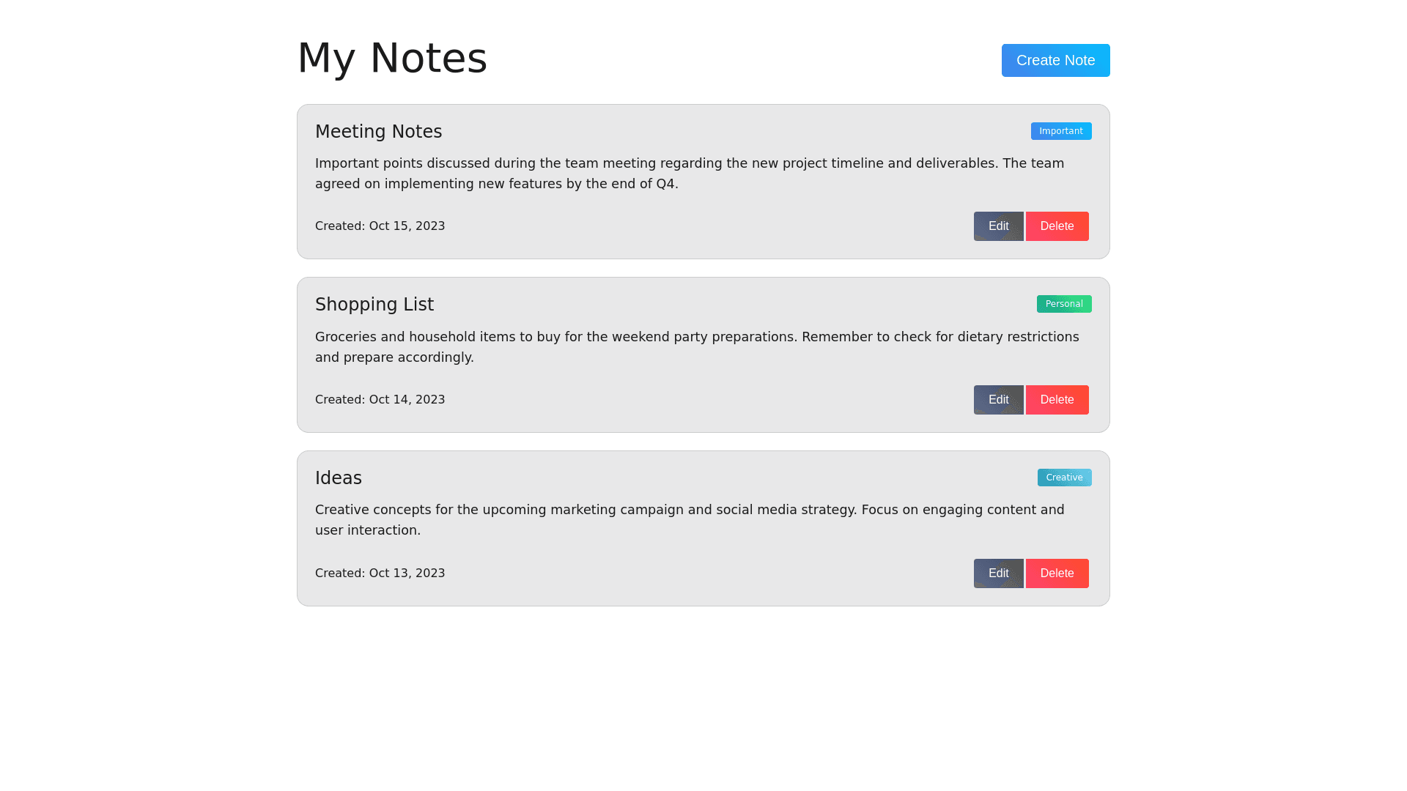
Task: Select the Personal tag badge
Action: pyautogui.click(x=1063, y=304)
